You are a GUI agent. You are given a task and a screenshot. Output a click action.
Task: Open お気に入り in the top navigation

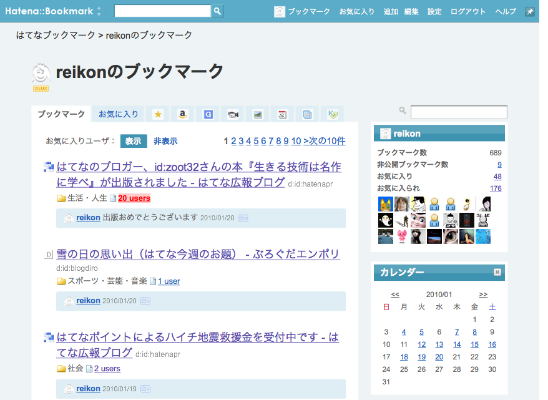tap(357, 11)
